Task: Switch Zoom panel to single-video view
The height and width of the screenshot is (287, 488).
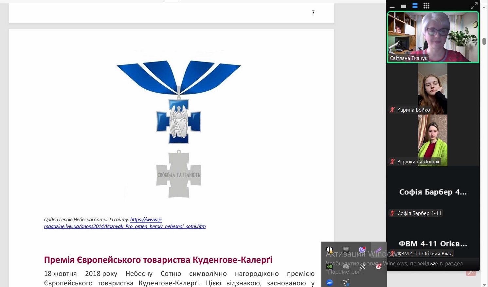Action: coord(404,6)
